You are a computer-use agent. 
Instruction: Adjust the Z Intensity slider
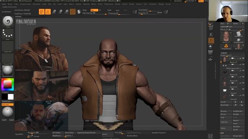click(119, 14)
